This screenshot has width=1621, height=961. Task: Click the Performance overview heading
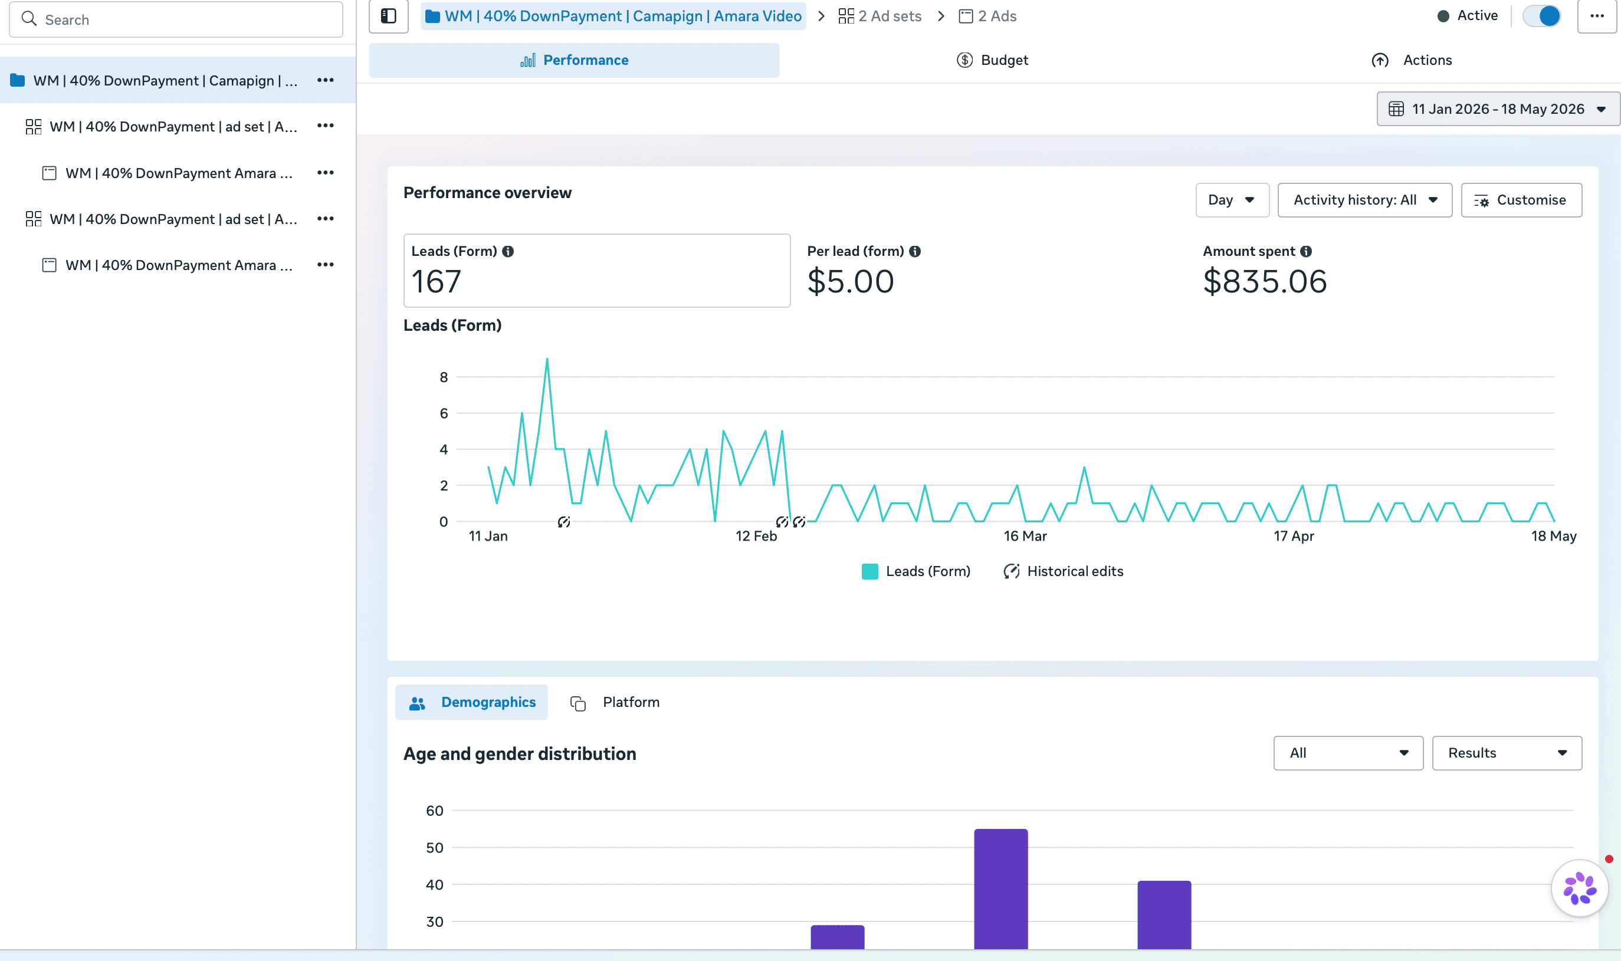coord(487,193)
